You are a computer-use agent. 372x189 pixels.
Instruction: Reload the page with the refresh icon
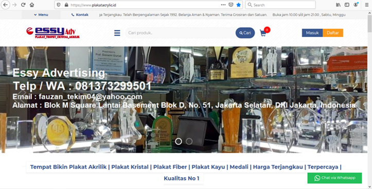(23, 5)
